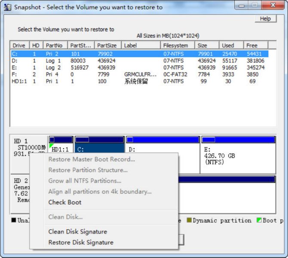Click the C: partition block in disk map

99,148
